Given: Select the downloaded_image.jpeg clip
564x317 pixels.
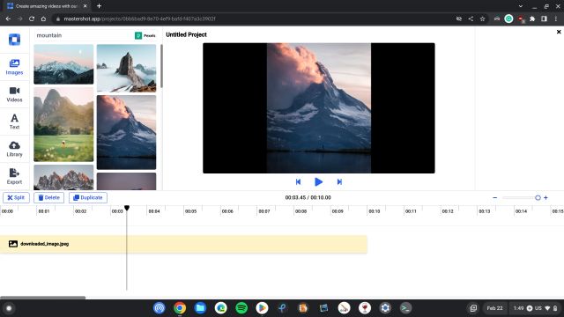Looking at the screenshot, I should point(183,244).
